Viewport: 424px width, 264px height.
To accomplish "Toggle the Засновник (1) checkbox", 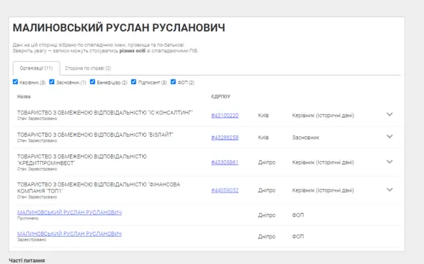I will pos(52,82).
